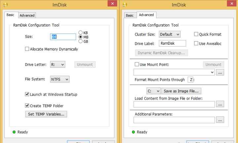238x143 pixels.
Task: Switch to Basic tab in right window
Action: click(130, 15)
